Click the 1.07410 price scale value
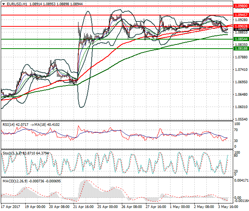 [x=241, y=69]
